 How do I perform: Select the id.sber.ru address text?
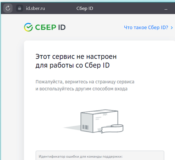pyautogui.click(x=35, y=8)
